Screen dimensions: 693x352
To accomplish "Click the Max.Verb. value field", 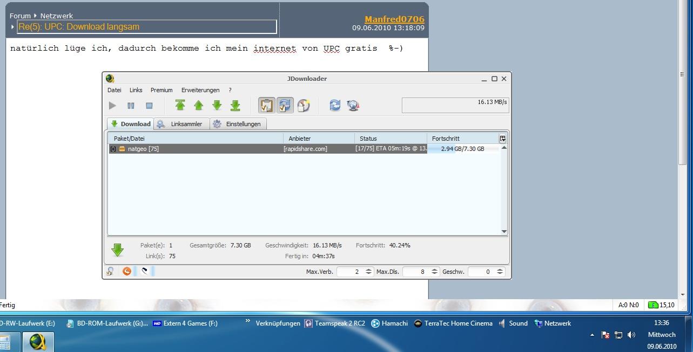I will (x=350, y=272).
